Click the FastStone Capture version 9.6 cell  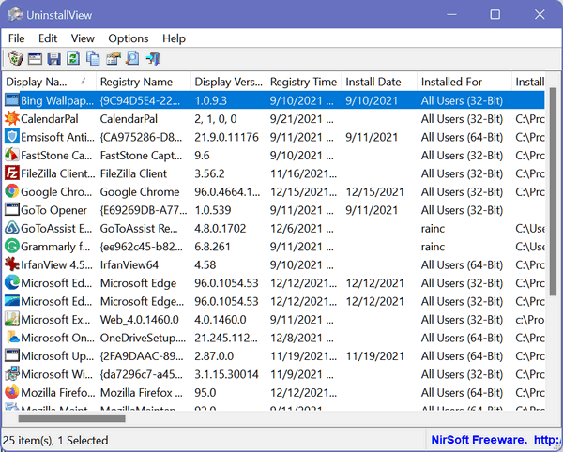(x=202, y=156)
